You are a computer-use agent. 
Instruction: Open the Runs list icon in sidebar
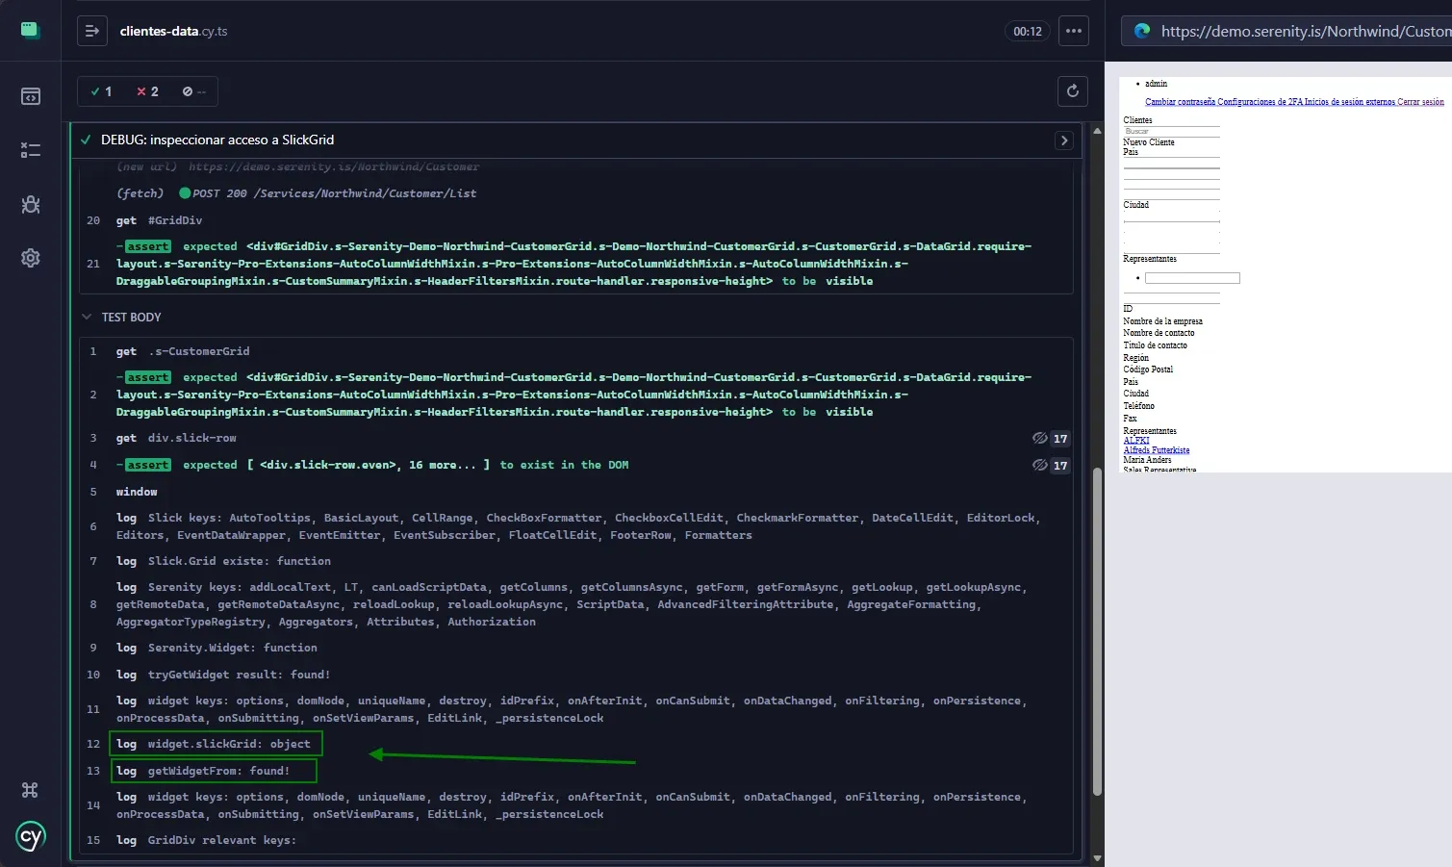30,150
